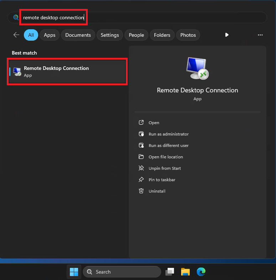Image resolution: width=276 pixels, height=280 pixels.
Task: Filter results by Documents
Action: [x=78, y=35]
